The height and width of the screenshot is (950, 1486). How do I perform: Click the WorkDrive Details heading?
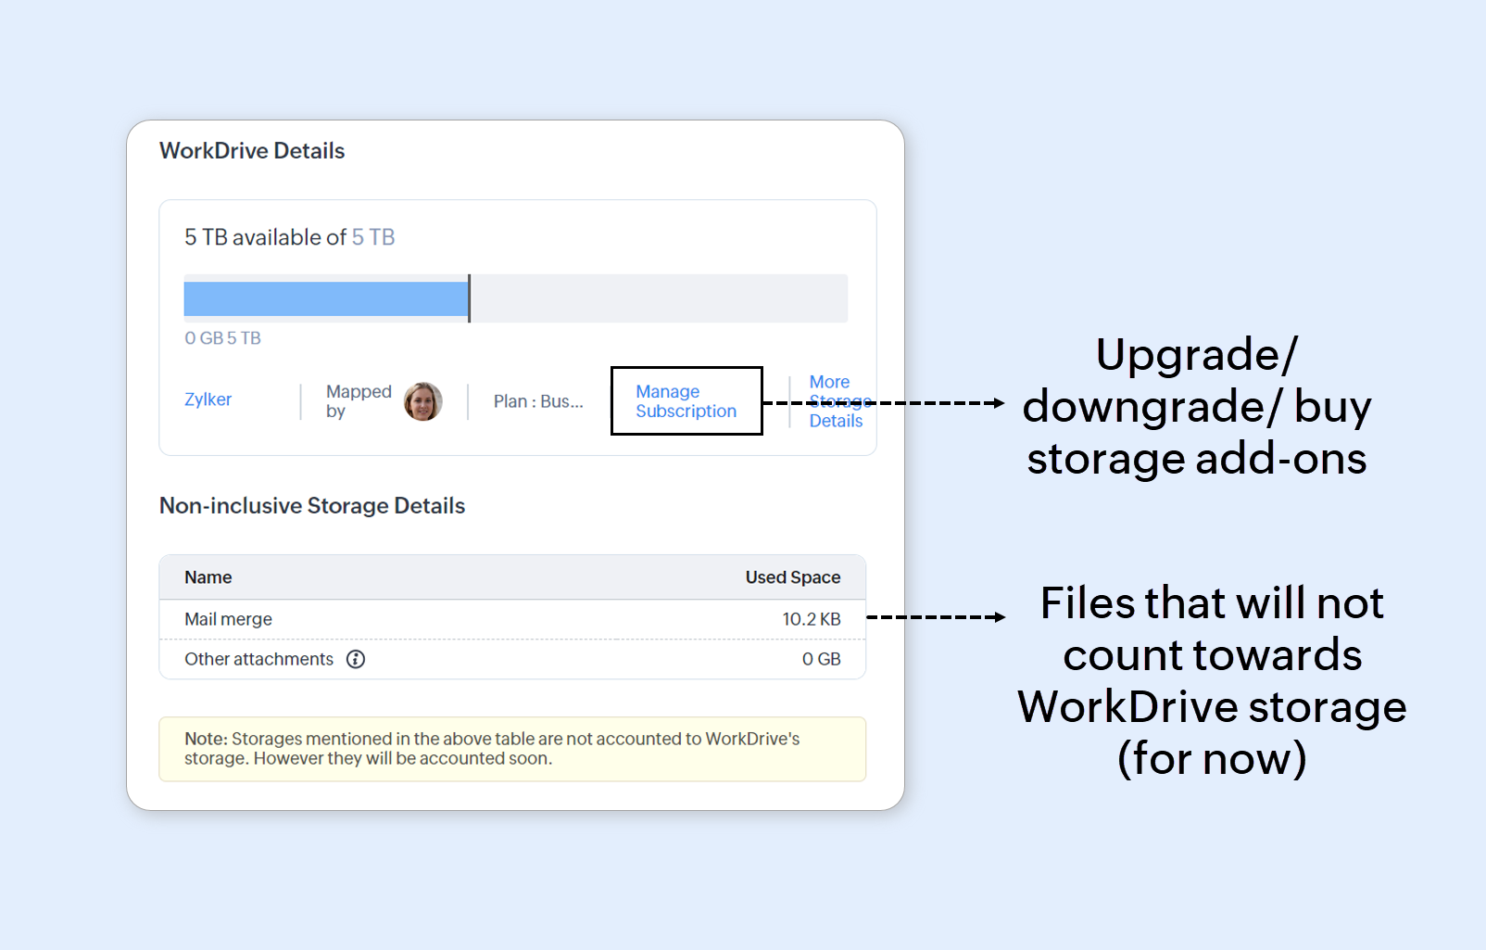(x=252, y=151)
